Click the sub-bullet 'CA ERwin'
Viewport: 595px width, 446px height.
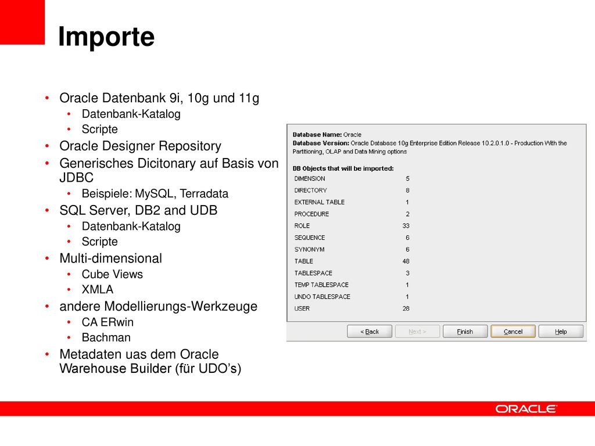click(x=107, y=322)
